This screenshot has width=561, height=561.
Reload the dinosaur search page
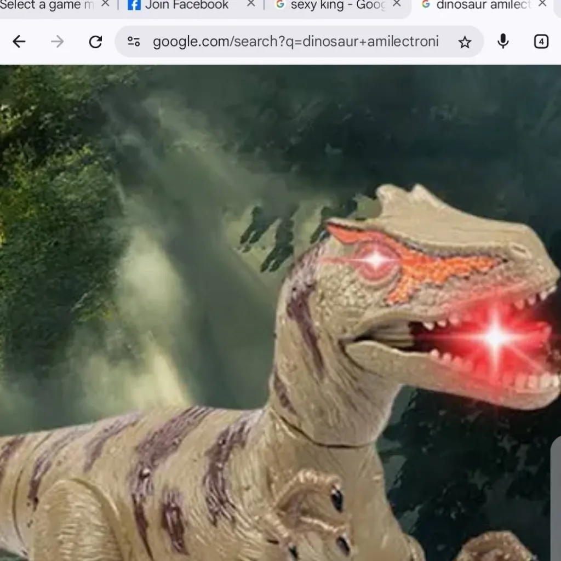95,42
